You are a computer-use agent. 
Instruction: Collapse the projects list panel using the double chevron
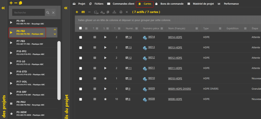point(3,8)
